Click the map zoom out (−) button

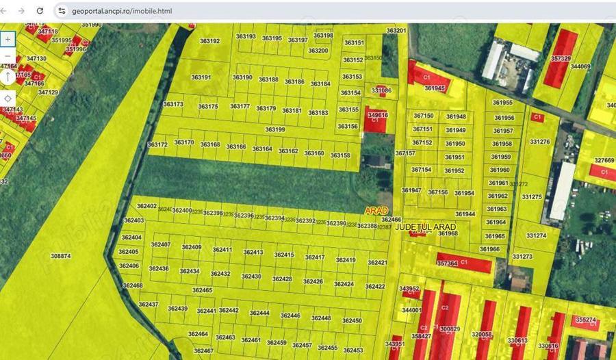click(8, 56)
